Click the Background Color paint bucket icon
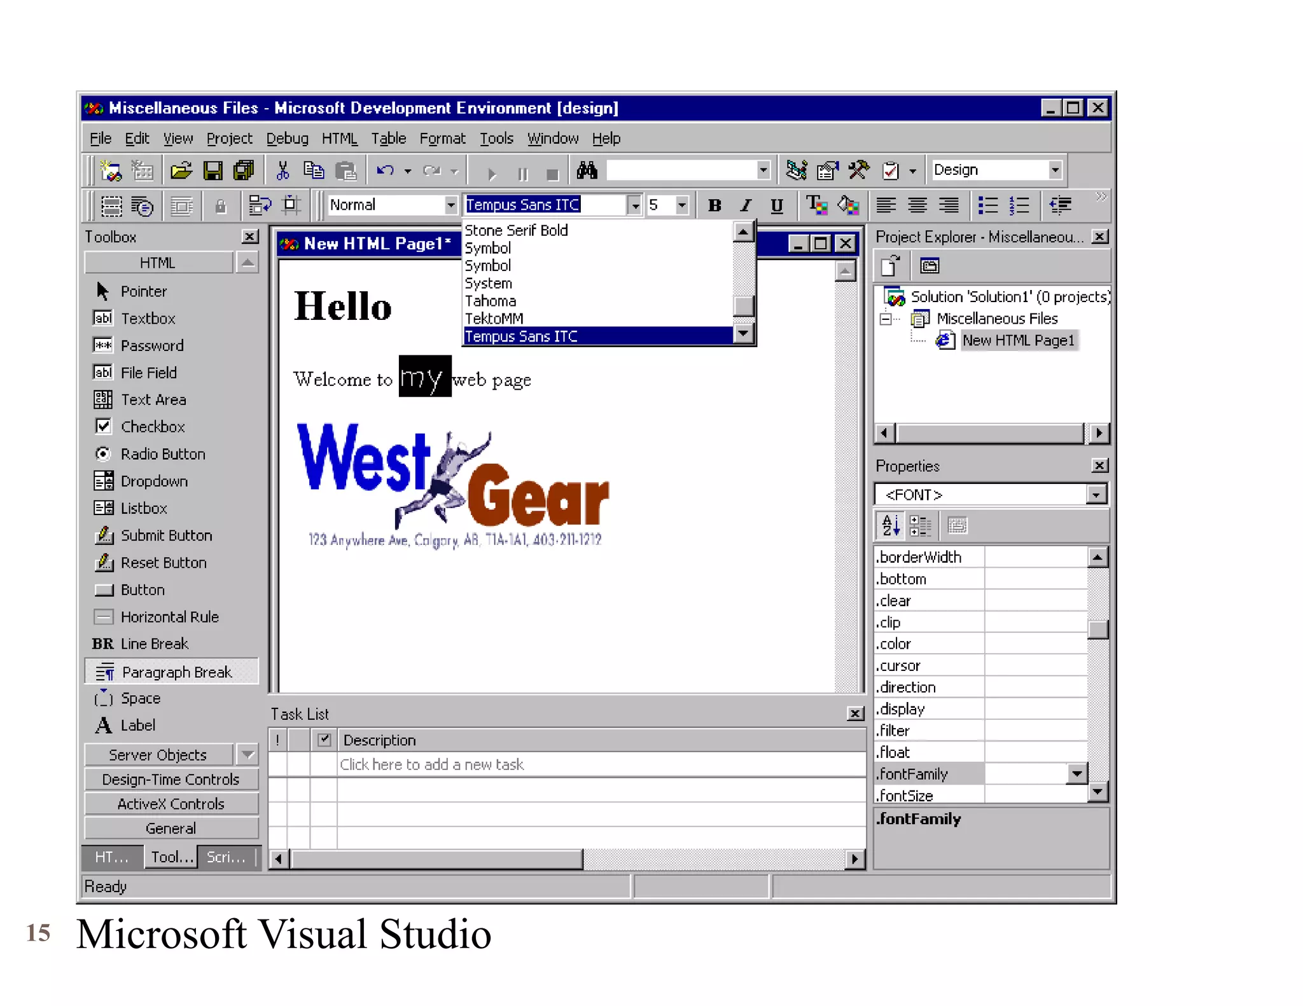Screen dimensions: 1303x1006 [x=848, y=205]
